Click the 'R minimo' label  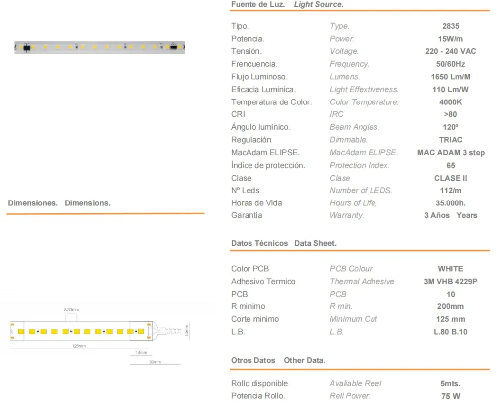point(248,306)
